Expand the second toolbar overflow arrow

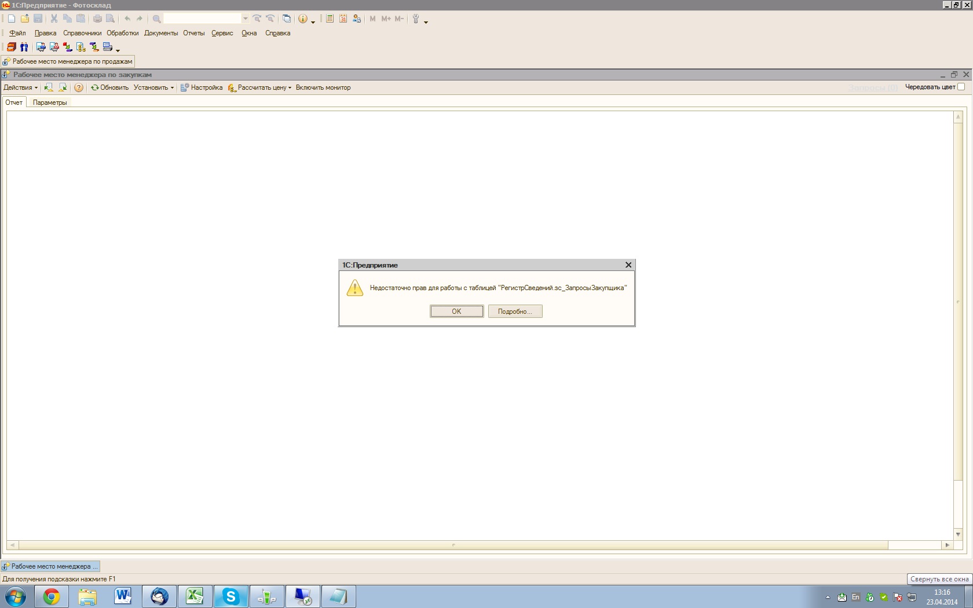(118, 50)
